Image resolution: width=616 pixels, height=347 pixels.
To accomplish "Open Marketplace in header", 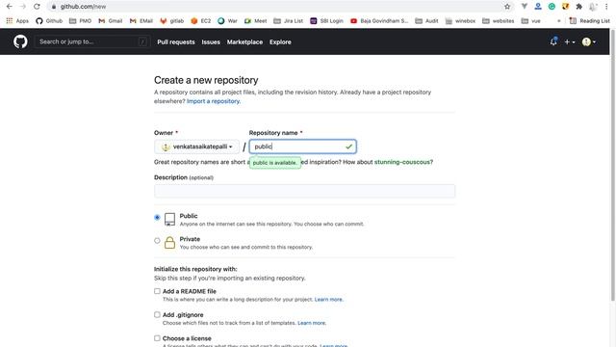I will click(x=244, y=41).
